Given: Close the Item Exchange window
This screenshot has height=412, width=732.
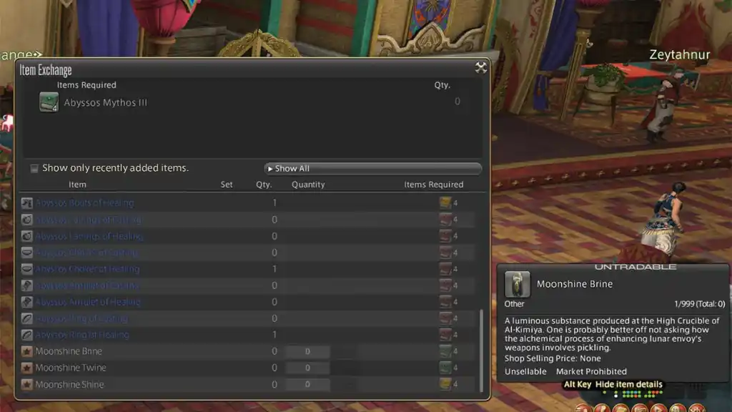Looking at the screenshot, I should [x=481, y=68].
